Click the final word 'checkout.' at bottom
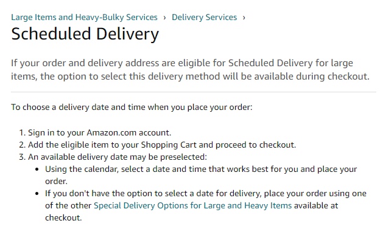Image resolution: width=383 pixels, height=229 pixels. click(63, 218)
